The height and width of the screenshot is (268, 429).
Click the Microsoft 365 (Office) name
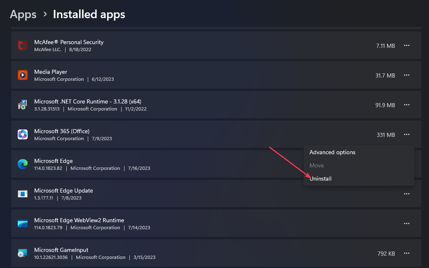tap(62, 131)
